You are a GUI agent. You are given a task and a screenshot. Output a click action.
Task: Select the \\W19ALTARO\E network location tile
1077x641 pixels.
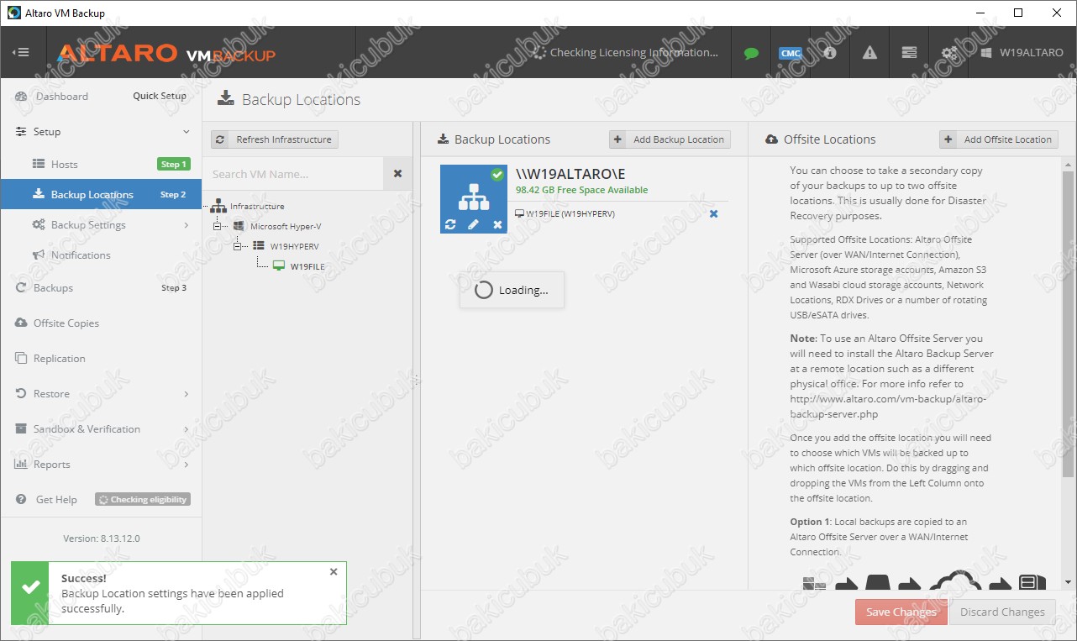coord(473,199)
